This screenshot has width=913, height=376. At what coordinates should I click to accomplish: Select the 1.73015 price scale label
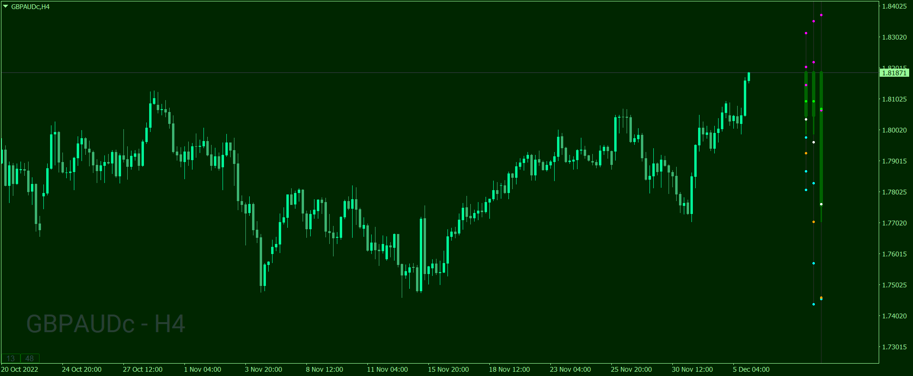(x=894, y=347)
